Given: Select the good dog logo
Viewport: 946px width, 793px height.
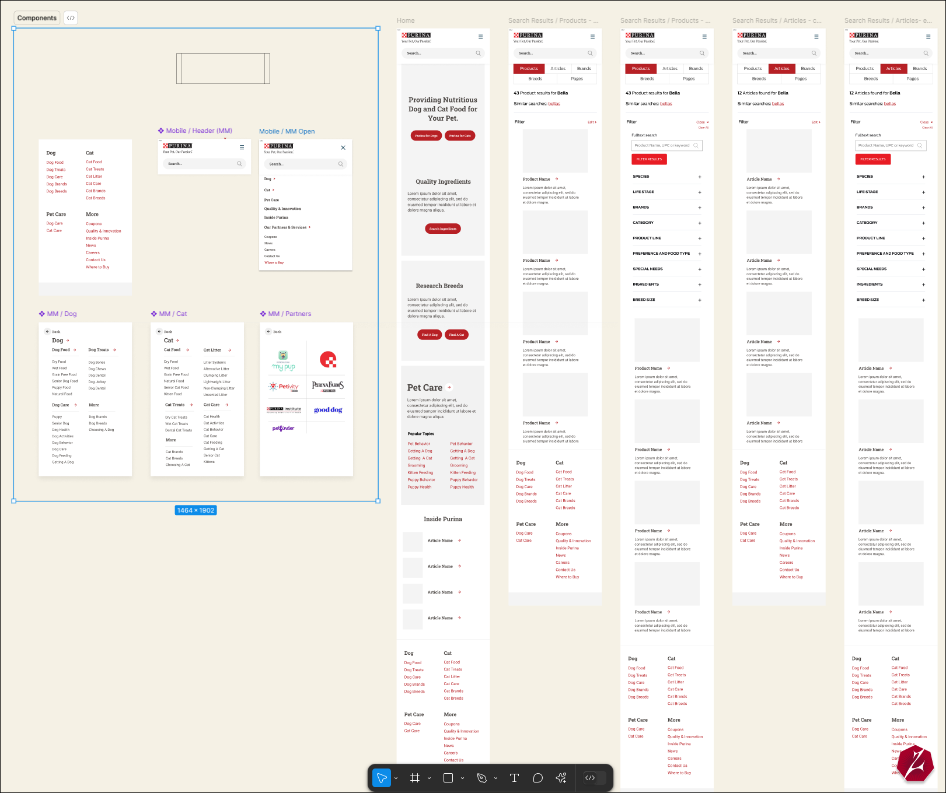Looking at the screenshot, I should [x=328, y=410].
